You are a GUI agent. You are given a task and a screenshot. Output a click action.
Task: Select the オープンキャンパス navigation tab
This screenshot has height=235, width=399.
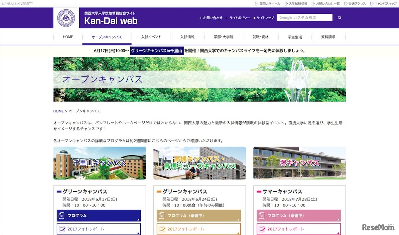[x=107, y=37]
